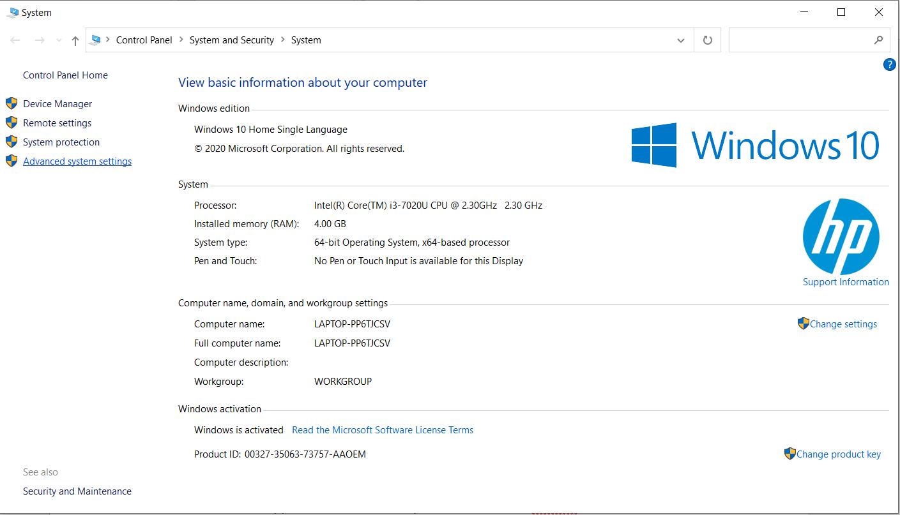Select the processor text Intel Core i3-7020U
This screenshot has width=900, height=515.
point(428,205)
